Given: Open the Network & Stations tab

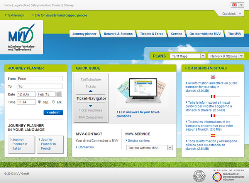Looking at the screenshot, I should pos(118,34).
